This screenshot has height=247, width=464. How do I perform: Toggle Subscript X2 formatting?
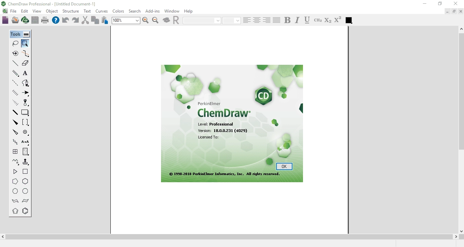point(328,20)
